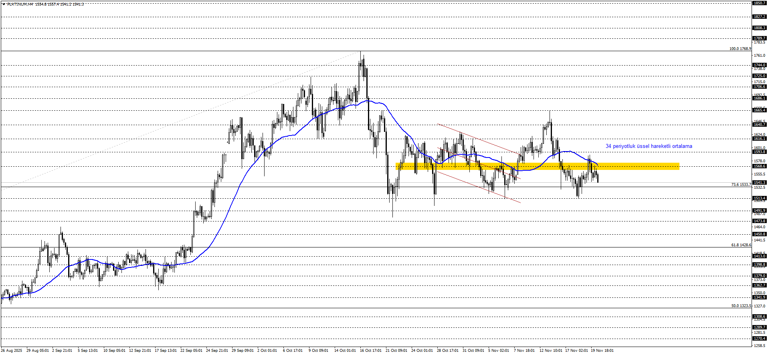
Task: Click the Fibonacci '73.6 1533.7' level label
Action: (741, 185)
